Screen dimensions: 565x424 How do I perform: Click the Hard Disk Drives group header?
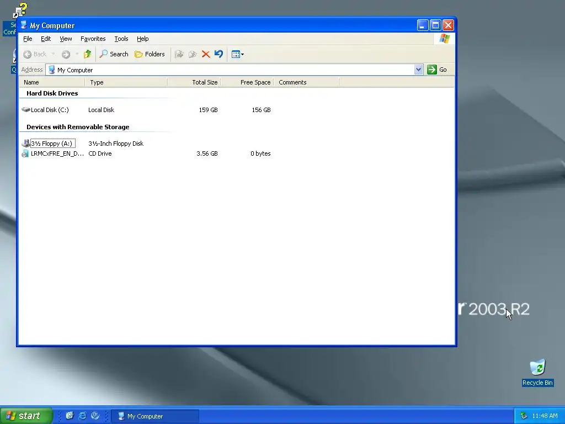(x=52, y=93)
